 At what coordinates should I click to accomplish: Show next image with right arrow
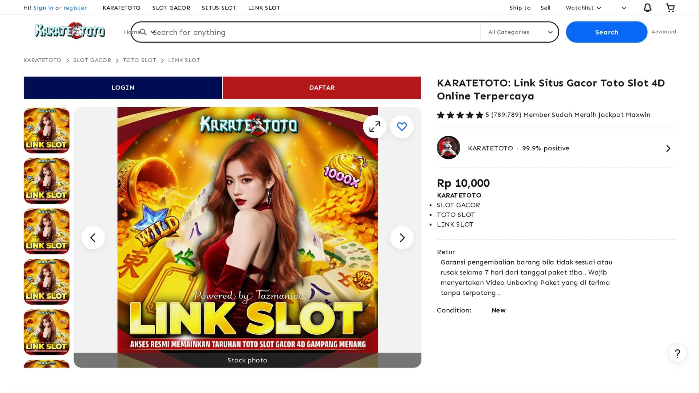(x=402, y=238)
